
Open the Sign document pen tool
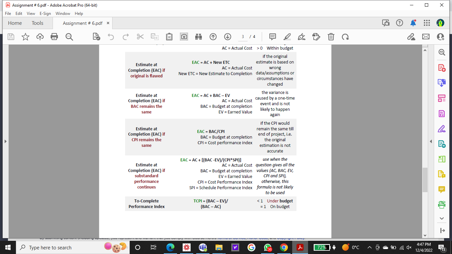point(302,37)
